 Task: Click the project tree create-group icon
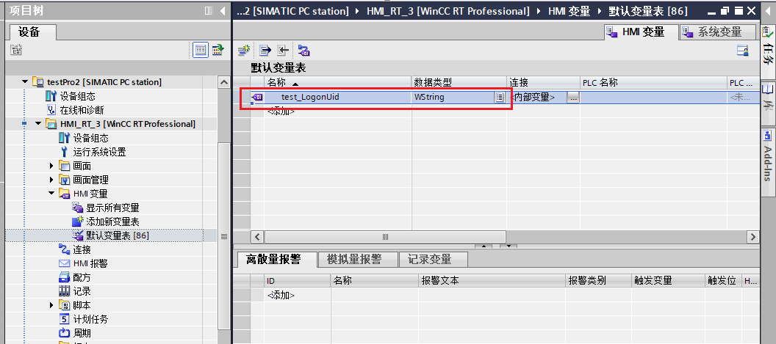point(16,50)
